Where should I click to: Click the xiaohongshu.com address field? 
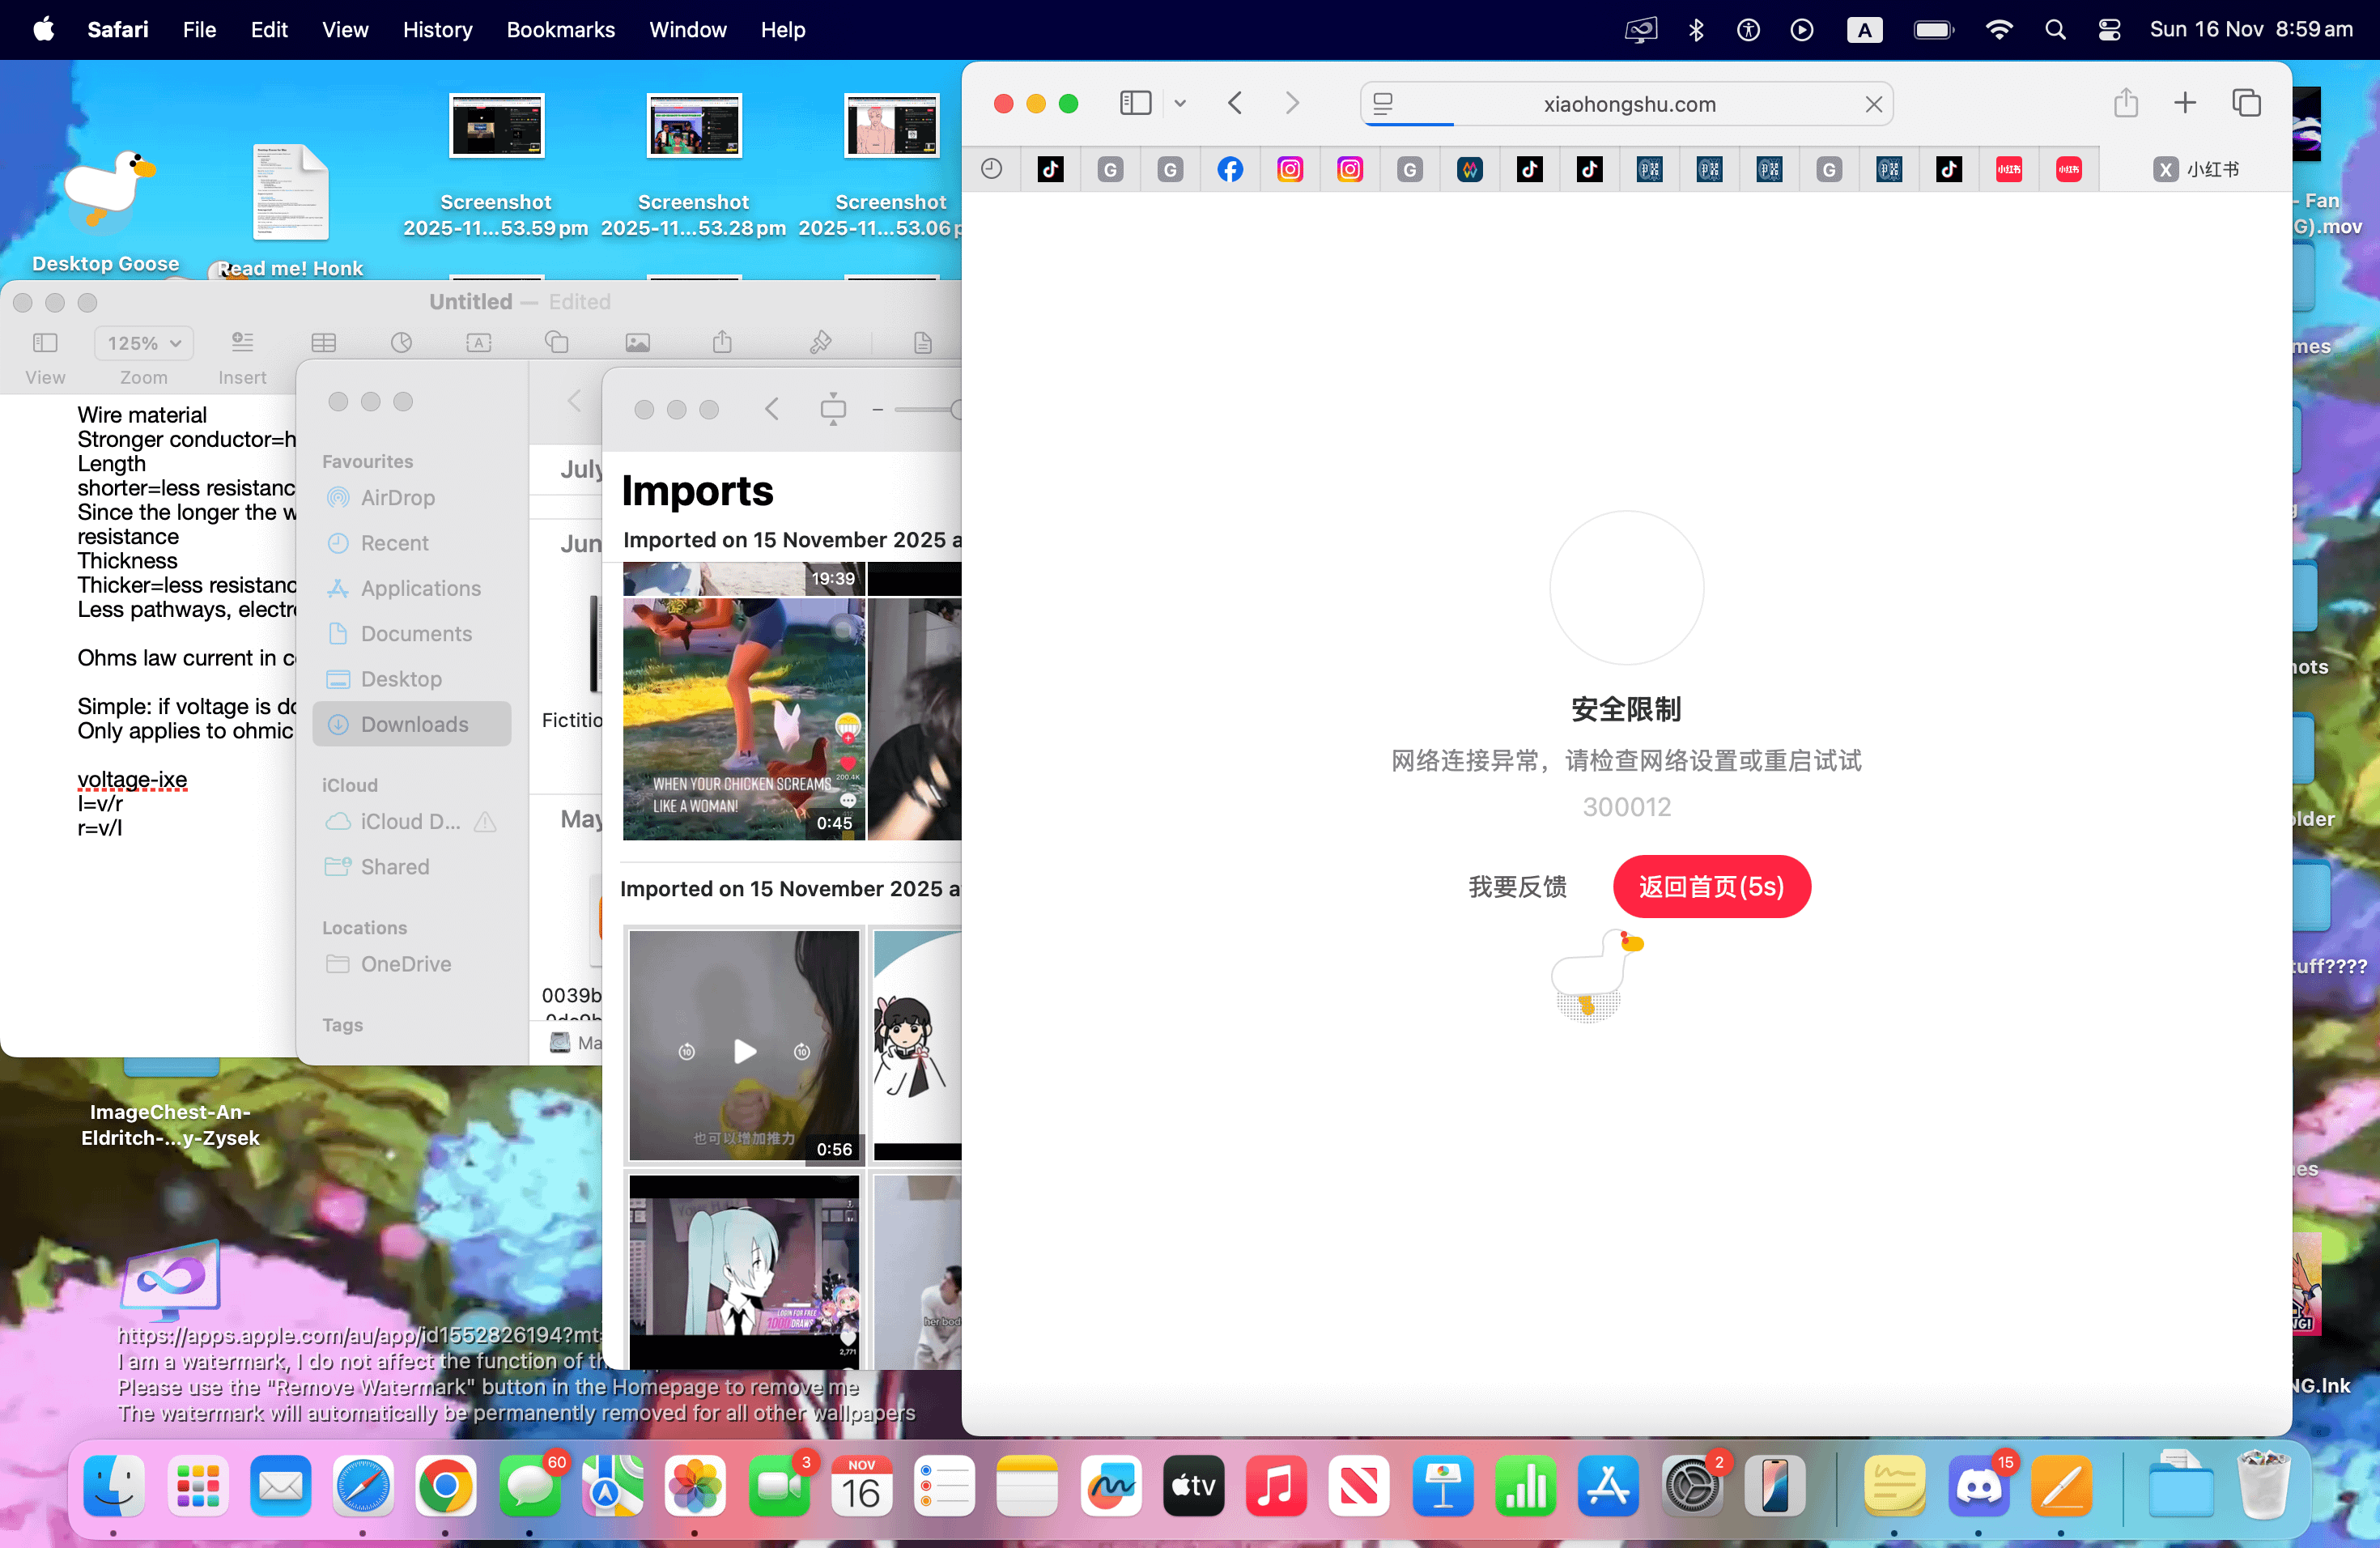(1628, 104)
